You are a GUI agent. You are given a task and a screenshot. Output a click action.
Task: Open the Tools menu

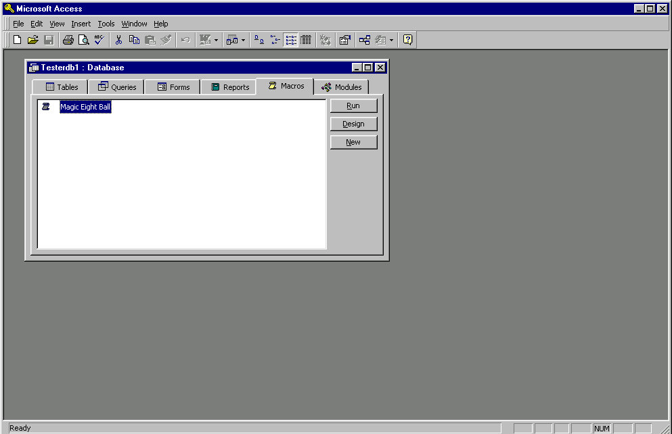click(x=106, y=24)
